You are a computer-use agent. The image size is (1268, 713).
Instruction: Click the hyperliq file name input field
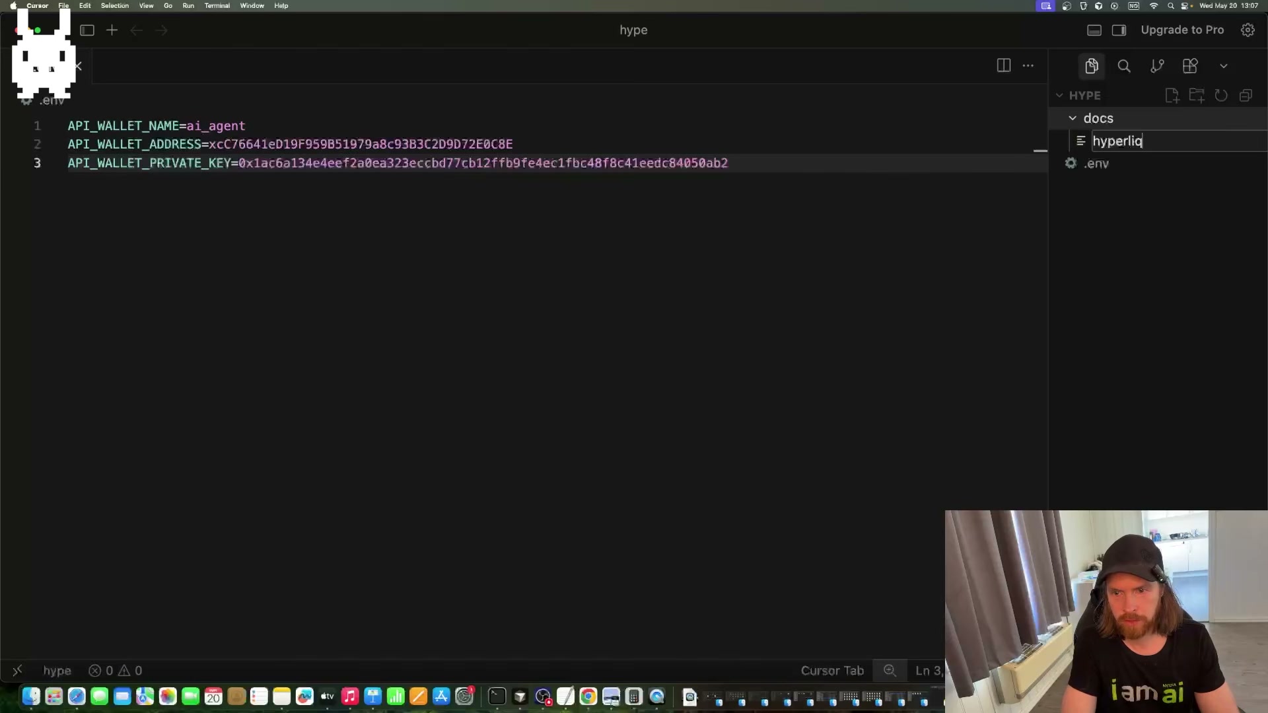click(x=1179, y=141)
